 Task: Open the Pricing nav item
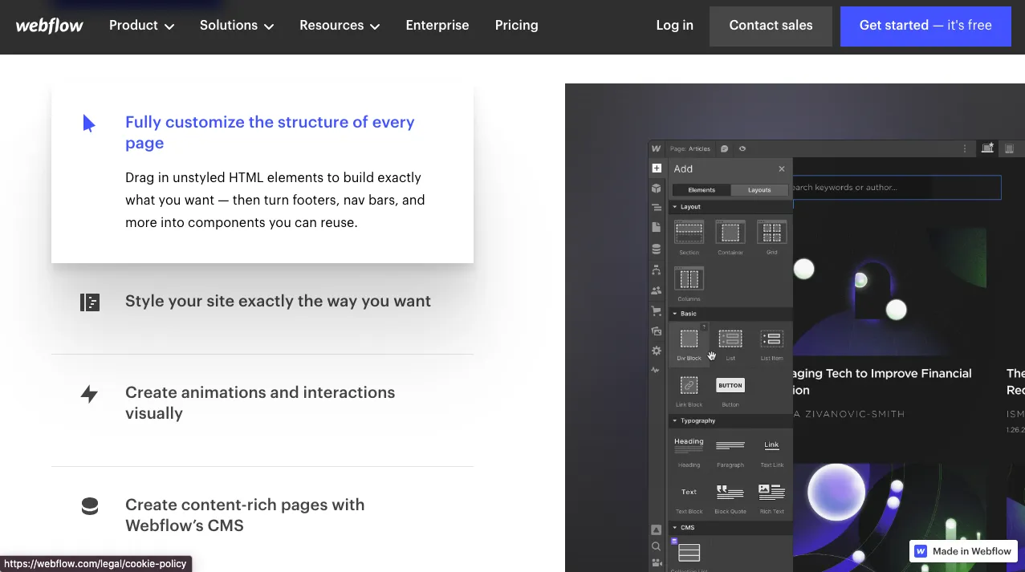(x=517, y=26)
